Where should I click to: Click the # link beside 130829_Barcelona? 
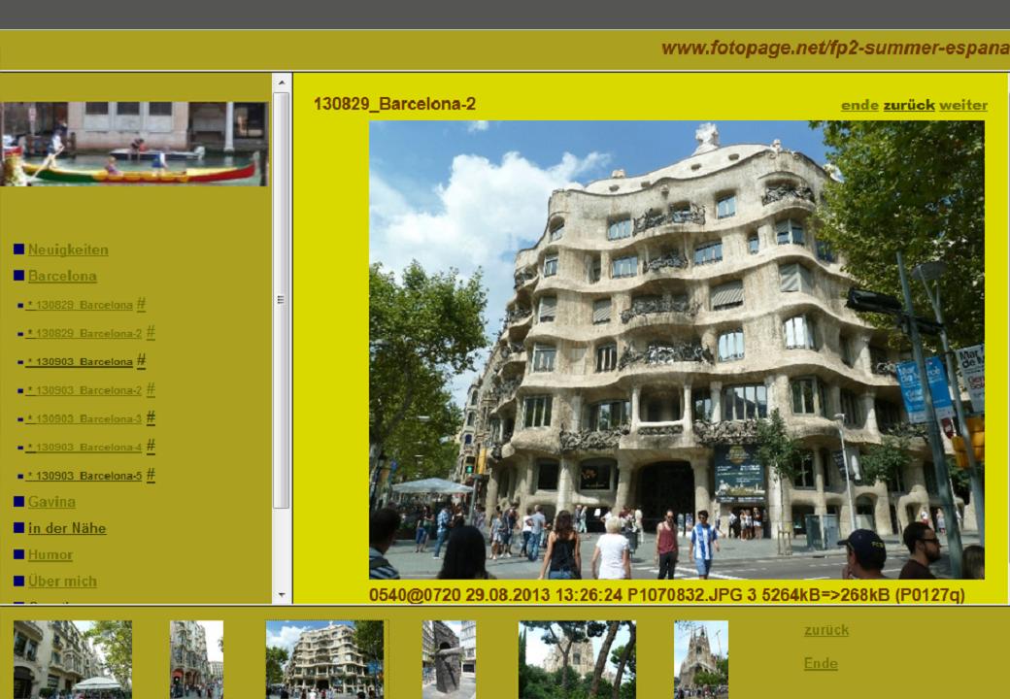tap(141, 304)
